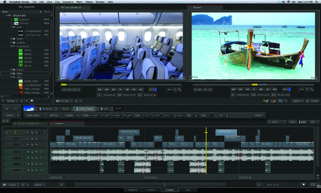
Task: Expand the Plane folder
Action: 12,73
